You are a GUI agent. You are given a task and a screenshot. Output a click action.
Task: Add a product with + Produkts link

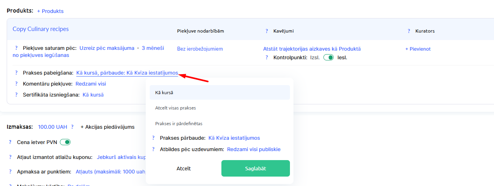pyautogui.click(x=50, y=11)
